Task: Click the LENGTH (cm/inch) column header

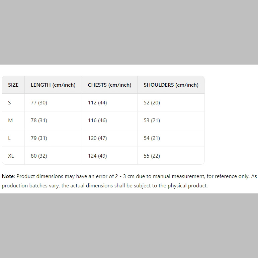Action: [x=53, y=85]
